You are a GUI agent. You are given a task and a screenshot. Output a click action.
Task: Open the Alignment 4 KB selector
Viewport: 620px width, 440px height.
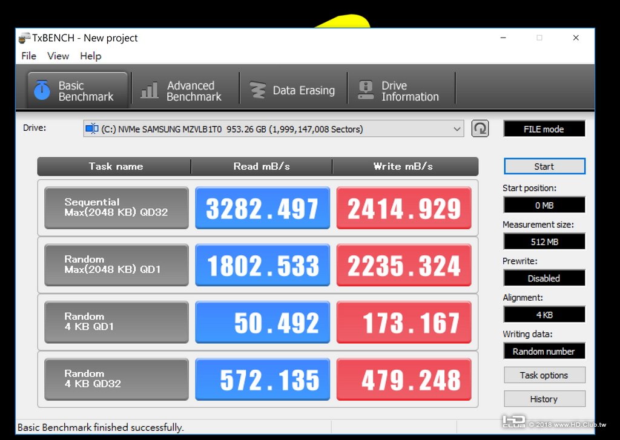click(544, 315)
